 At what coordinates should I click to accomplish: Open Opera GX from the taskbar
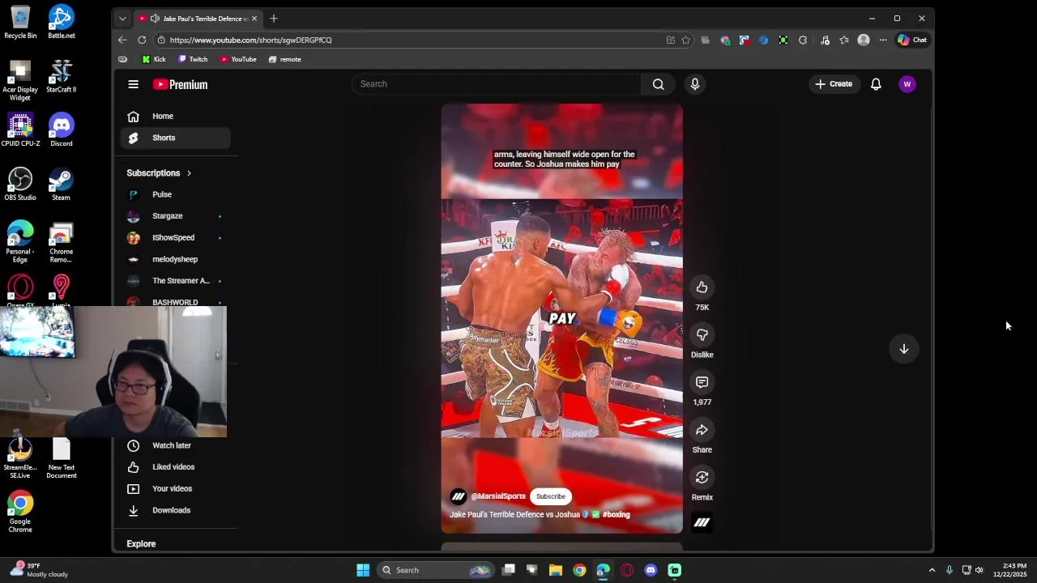point(627,570)
